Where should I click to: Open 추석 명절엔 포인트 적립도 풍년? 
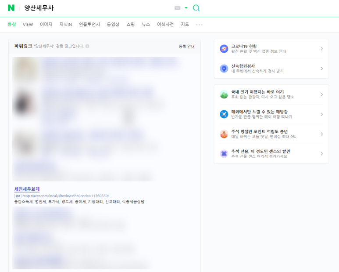(x=260, y=131)
